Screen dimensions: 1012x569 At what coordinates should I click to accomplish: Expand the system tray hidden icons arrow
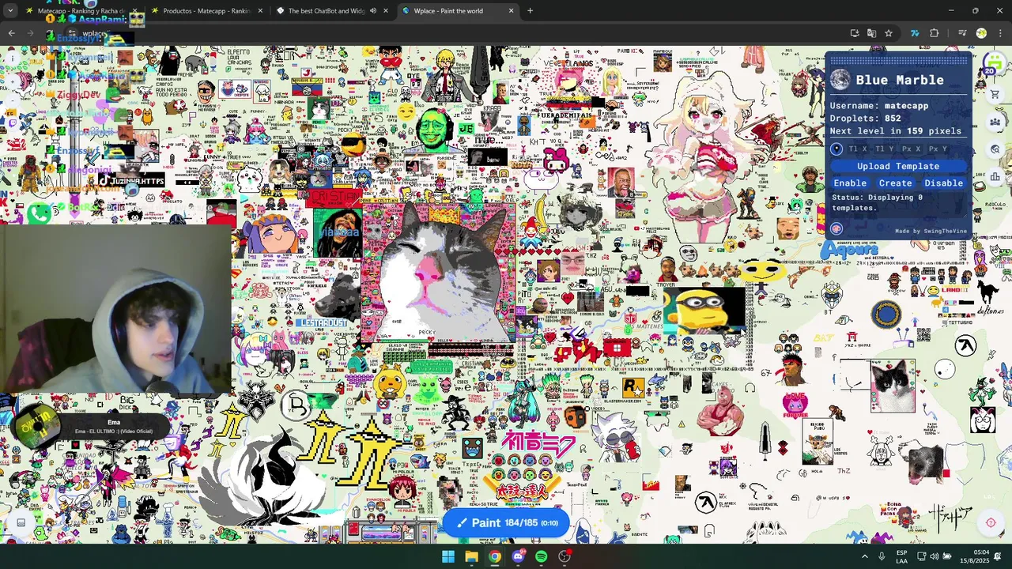[864, 557]
